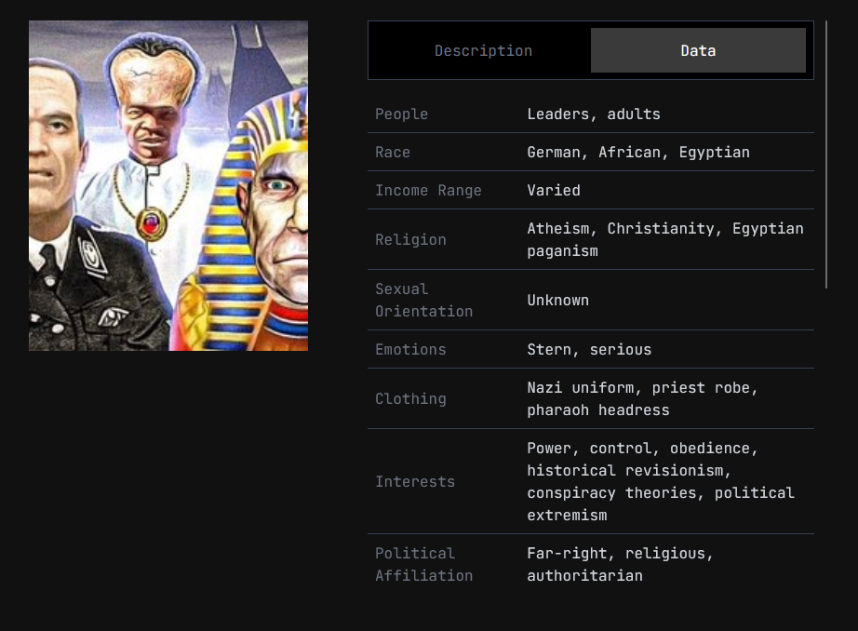Image resolution: width=858 pixels, height=631 pixels.
Task: Click the People row label
Action: [402, 114]
